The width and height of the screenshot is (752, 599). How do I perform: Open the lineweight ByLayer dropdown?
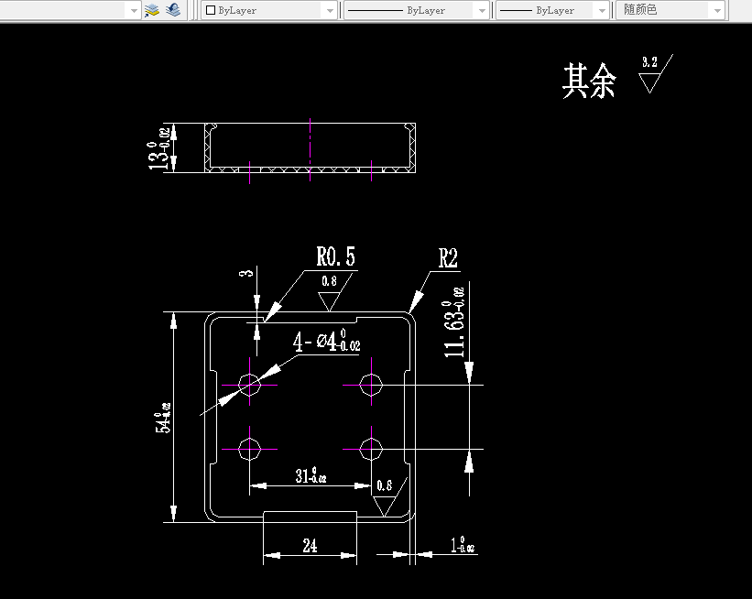[x=600, y=10]
